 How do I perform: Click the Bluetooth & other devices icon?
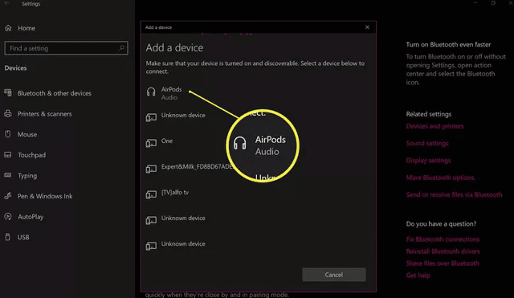point(8,93)
